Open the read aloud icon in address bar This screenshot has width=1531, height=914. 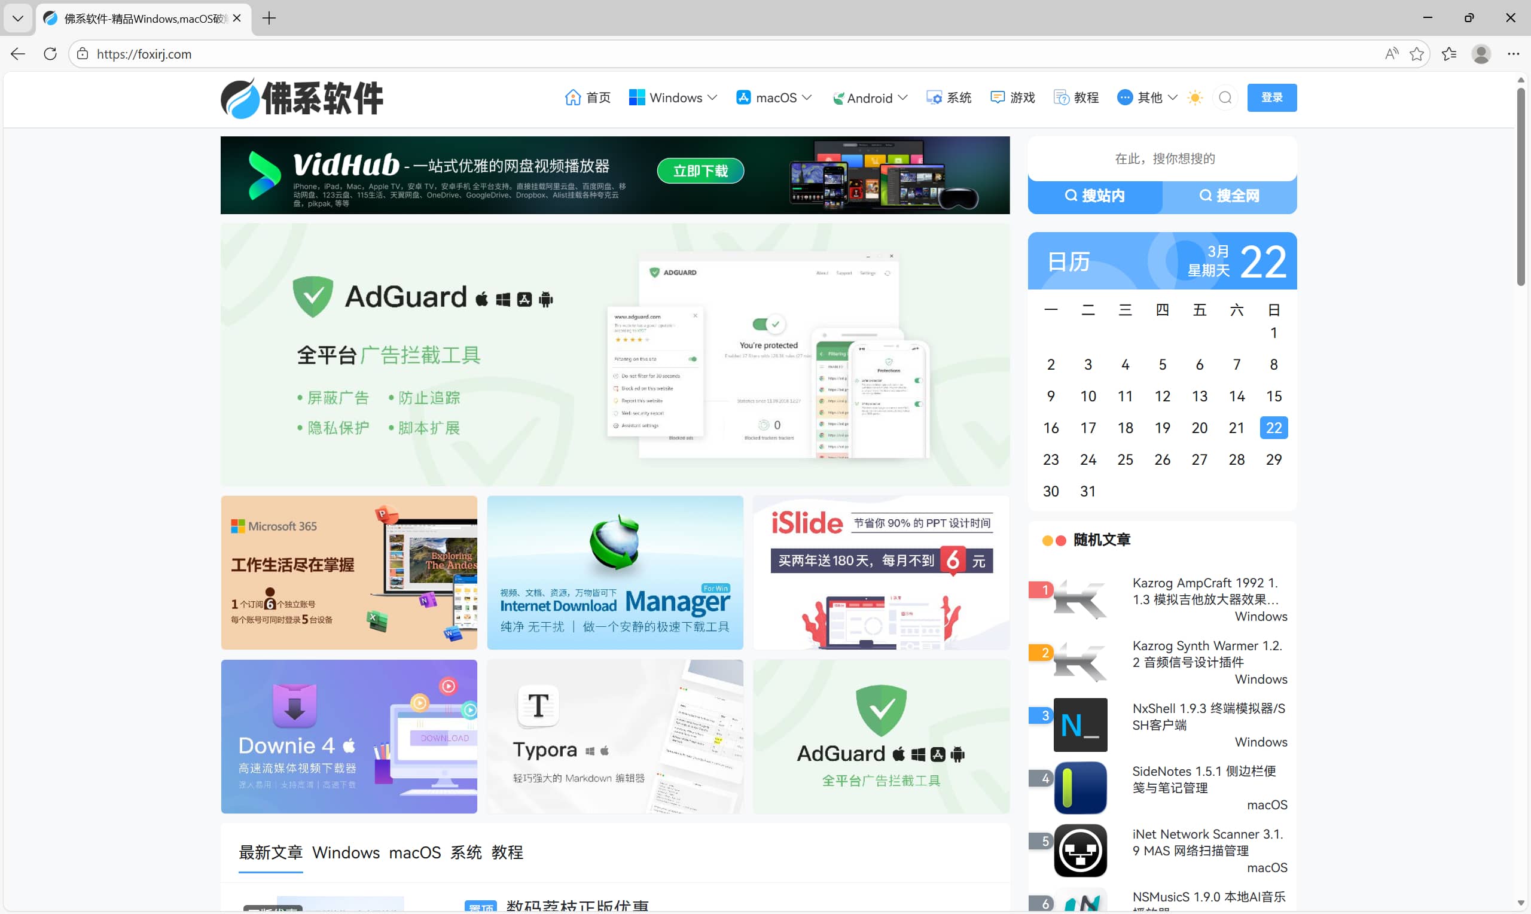(1391, 54)
